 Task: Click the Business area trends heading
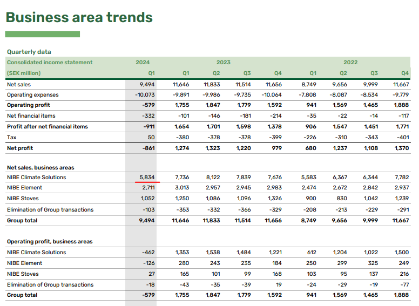point(79,17)
